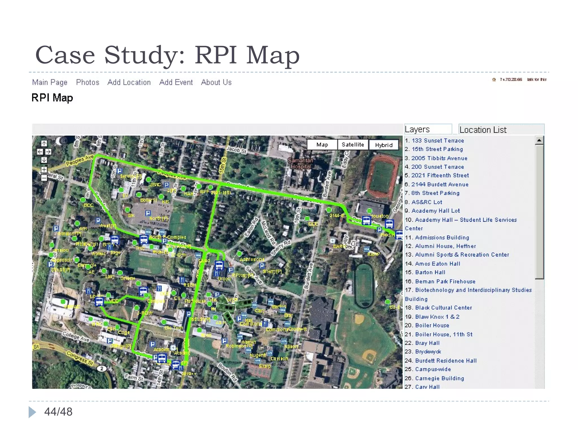Select the bus stop icon above Union
The height and width of the screenshot is (433, 578).
point(219,265)
